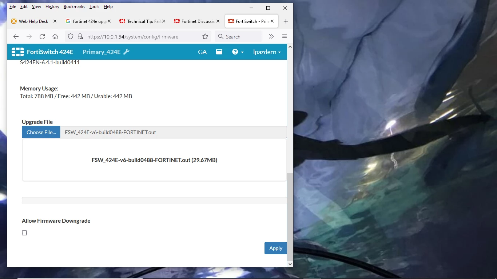Click the Memory Usage label

pyautogui.click(x=39, y=88)
